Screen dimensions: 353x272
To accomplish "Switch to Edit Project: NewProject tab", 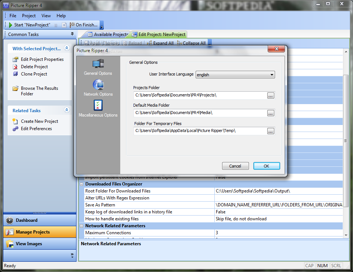I will pyautogui.click(x=159, y=34).
